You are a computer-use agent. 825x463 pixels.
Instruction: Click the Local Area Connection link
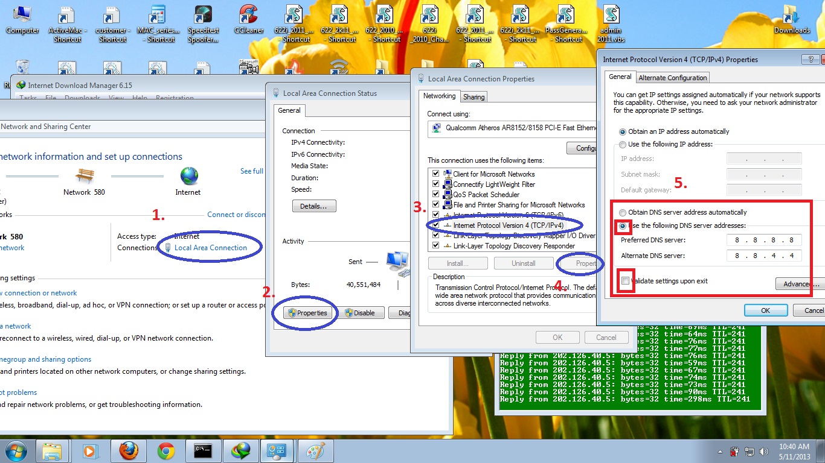tap(210, 248)
